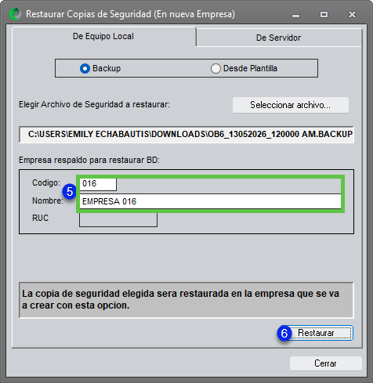Select the Desde Plantilla radio option

click(244, 68)
